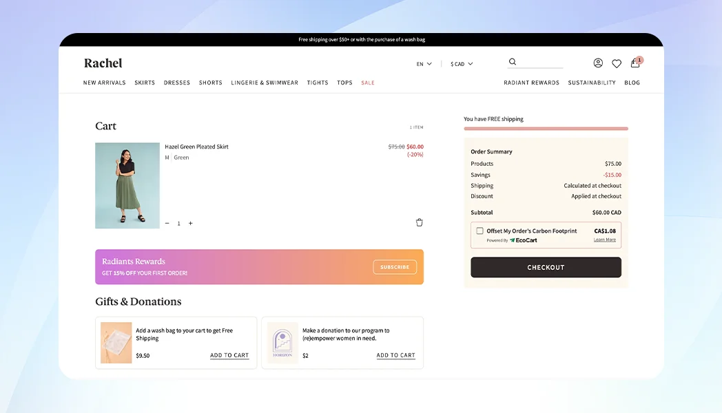The width and height of the screenshot is (722, 413).
Task: Click the Horizon donation thumbnail
Action: click(282, 343)
